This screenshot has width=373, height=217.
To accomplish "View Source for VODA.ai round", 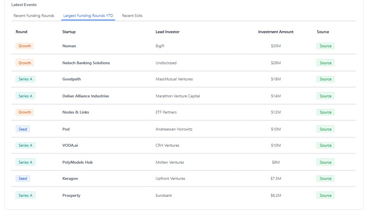I will tap(325, 145).
